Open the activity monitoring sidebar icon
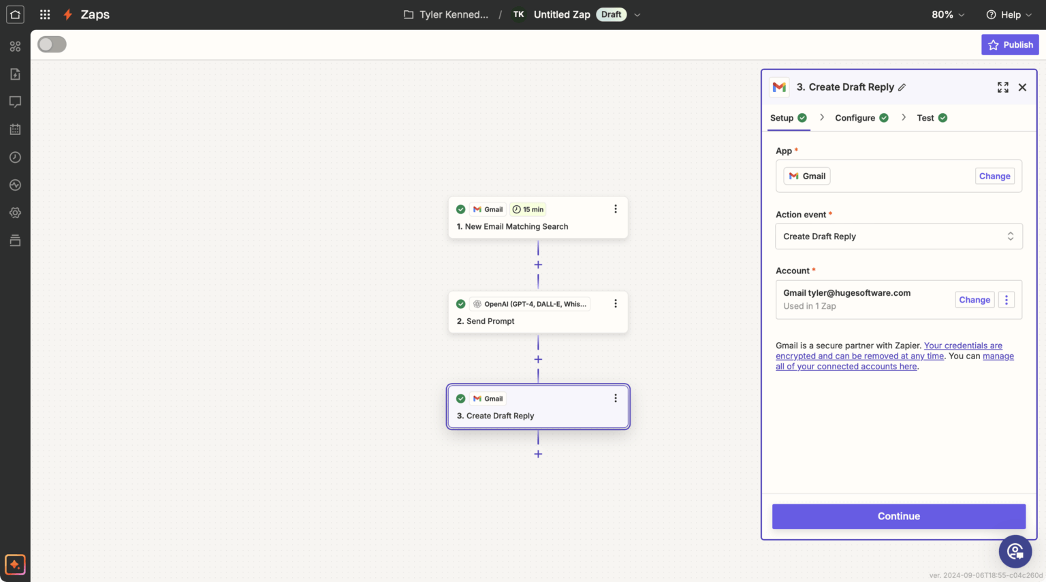Image resolution: width=1046 pixels, height=582 pixels. (x=15, y=185)
